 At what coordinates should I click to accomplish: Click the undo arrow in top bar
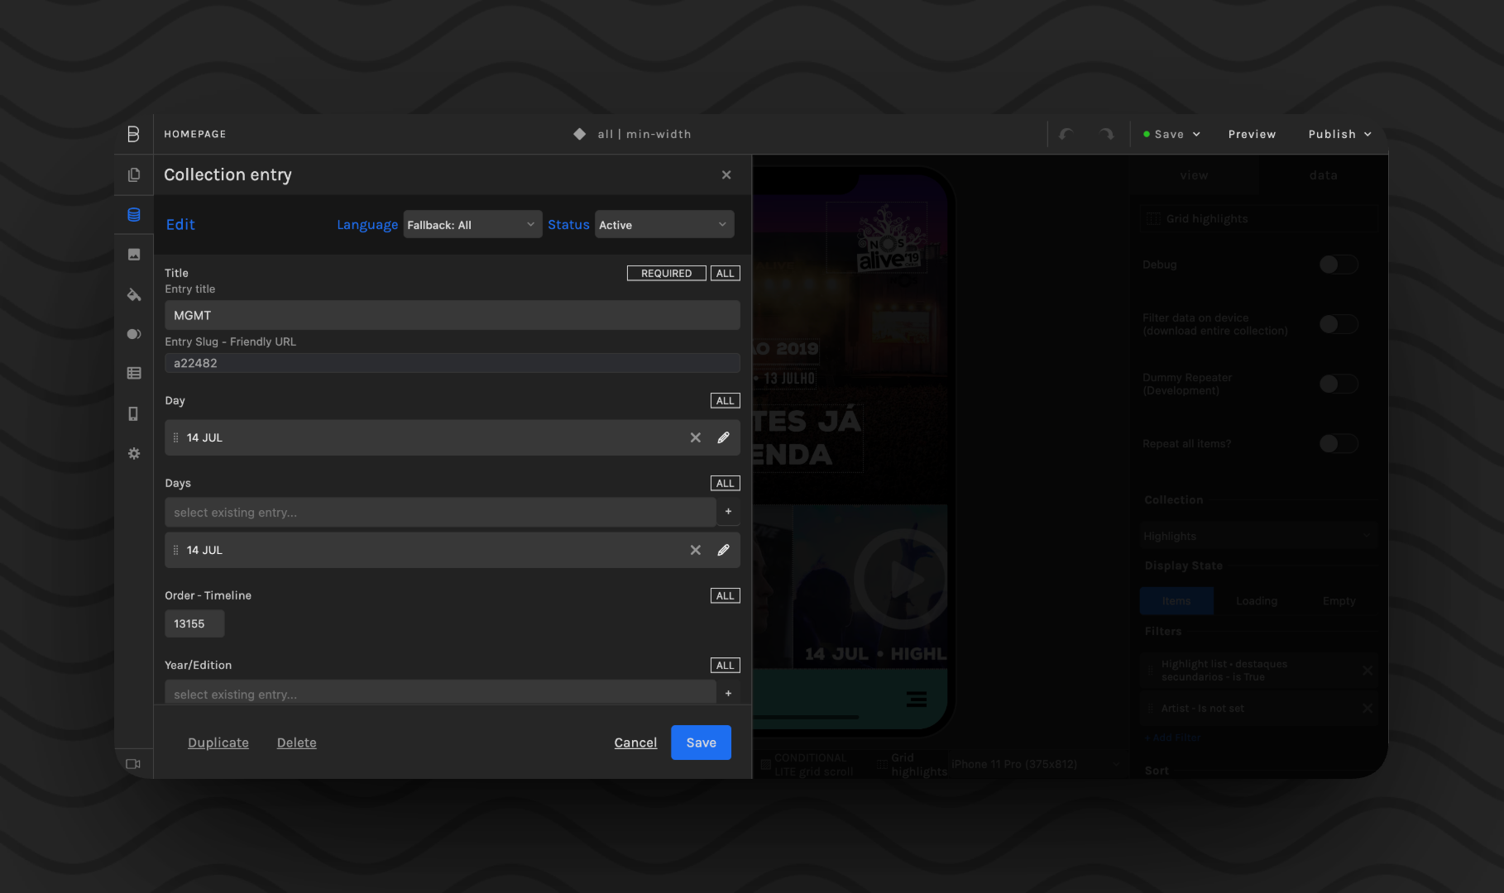point(1066,134)
